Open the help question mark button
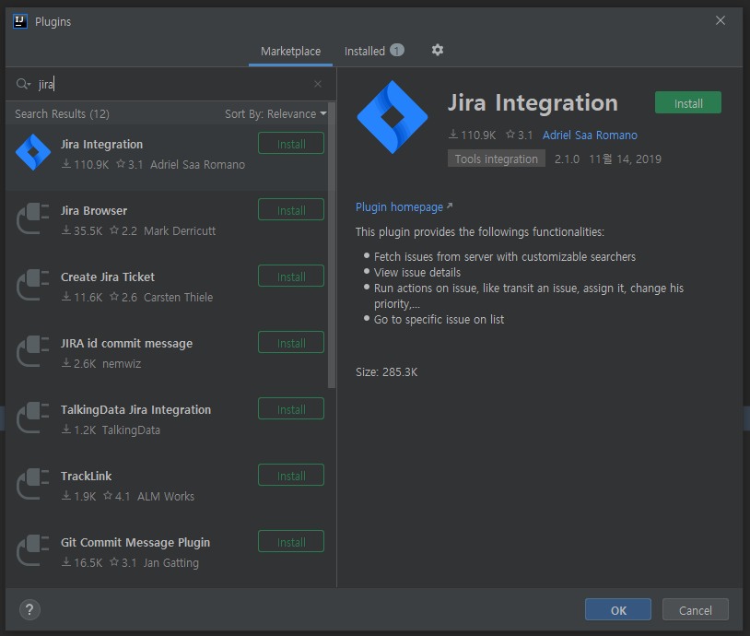750x636 pixels. pyautogui.click(x=29, y=609)
